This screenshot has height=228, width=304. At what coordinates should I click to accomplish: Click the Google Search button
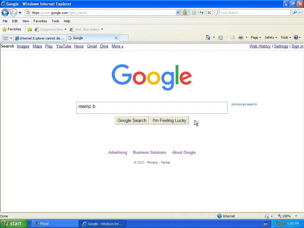(132, 121)
